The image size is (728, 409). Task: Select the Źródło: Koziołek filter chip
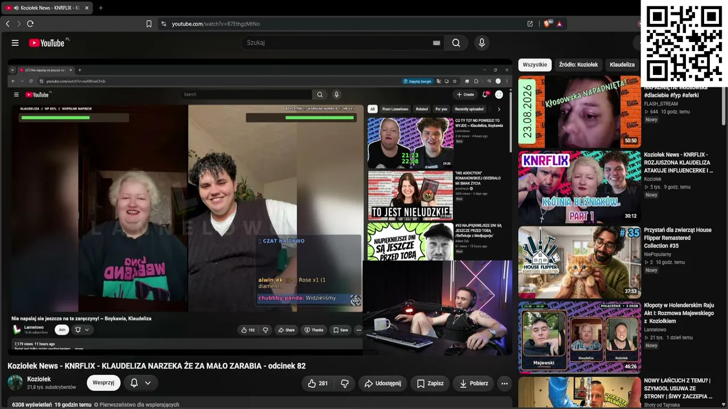(x=578, y=65)
